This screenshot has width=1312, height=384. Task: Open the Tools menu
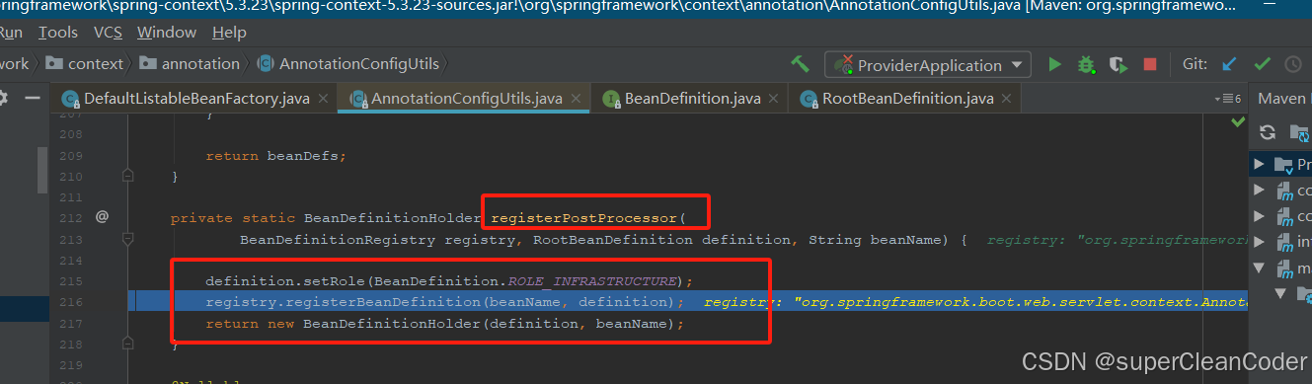pyautogui.click(x=58, y=33)
